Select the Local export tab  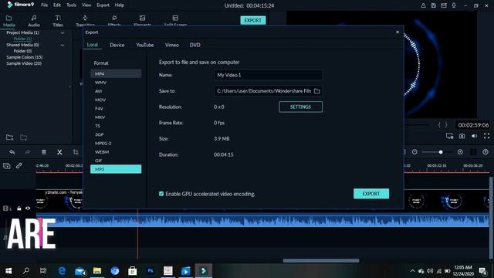coord(93,45)
